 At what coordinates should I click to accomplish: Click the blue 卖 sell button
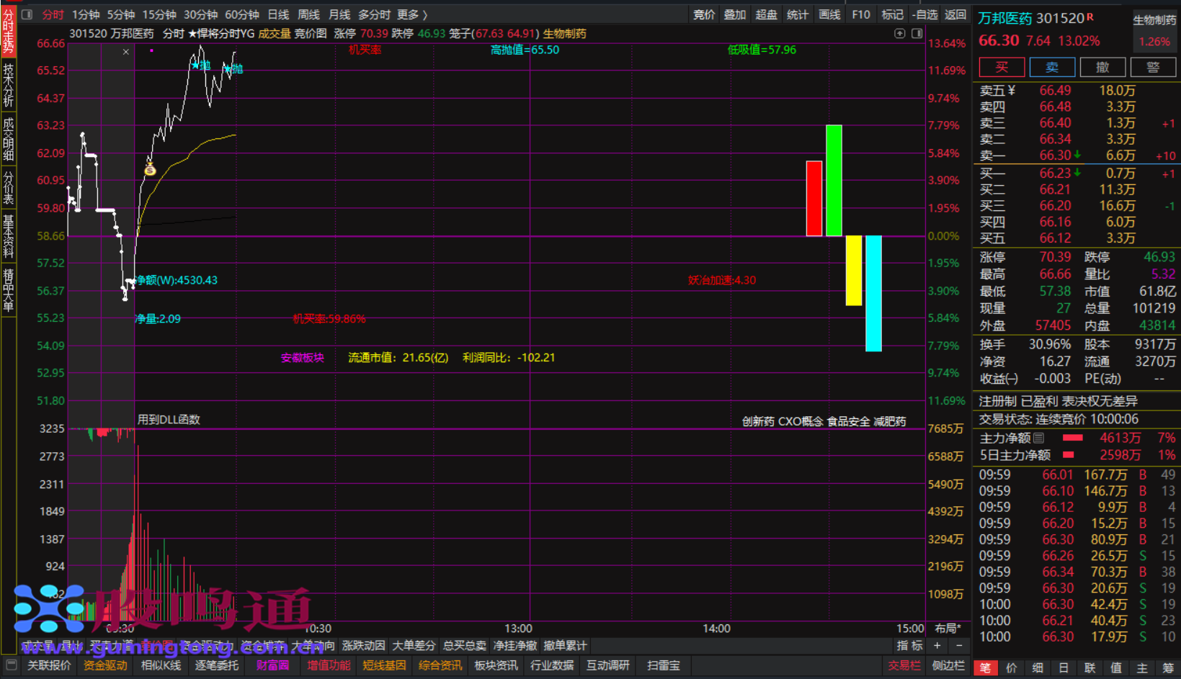(x=1052, y=67)
